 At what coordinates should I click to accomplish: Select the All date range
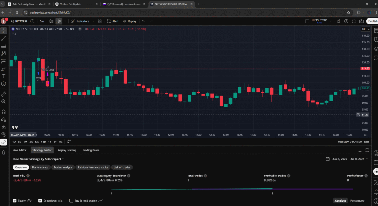[61, 142]
